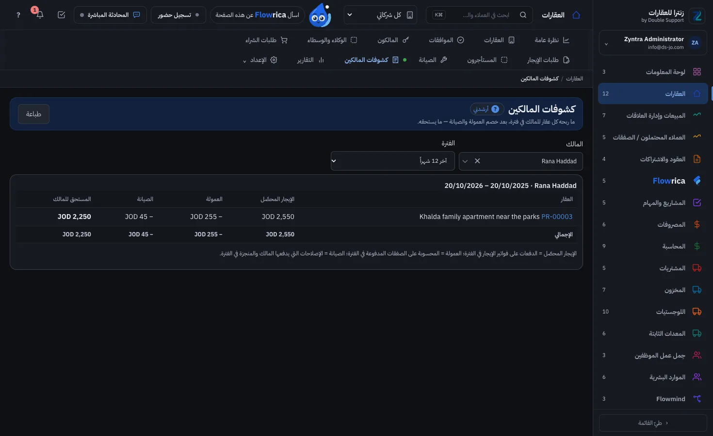The image size is (713, 436).
Task: Open the المالكون owners tab
Action: tap(393, 40)
